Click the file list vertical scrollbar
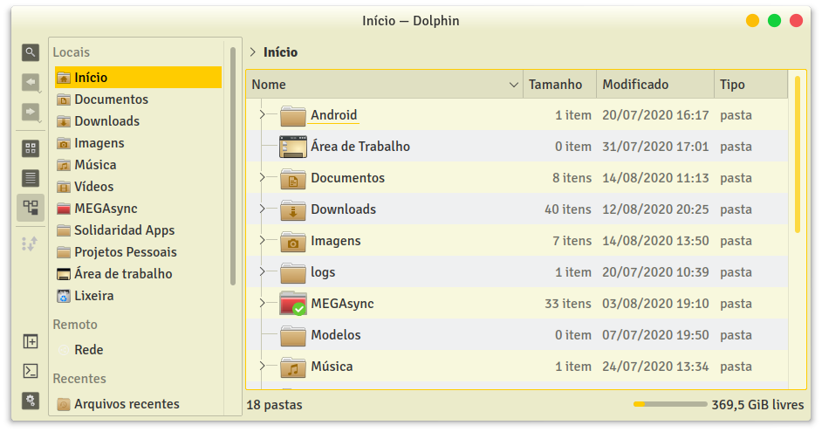Image resolution: width=822 pixels, height=432 pixels. [x=798, y=154]
